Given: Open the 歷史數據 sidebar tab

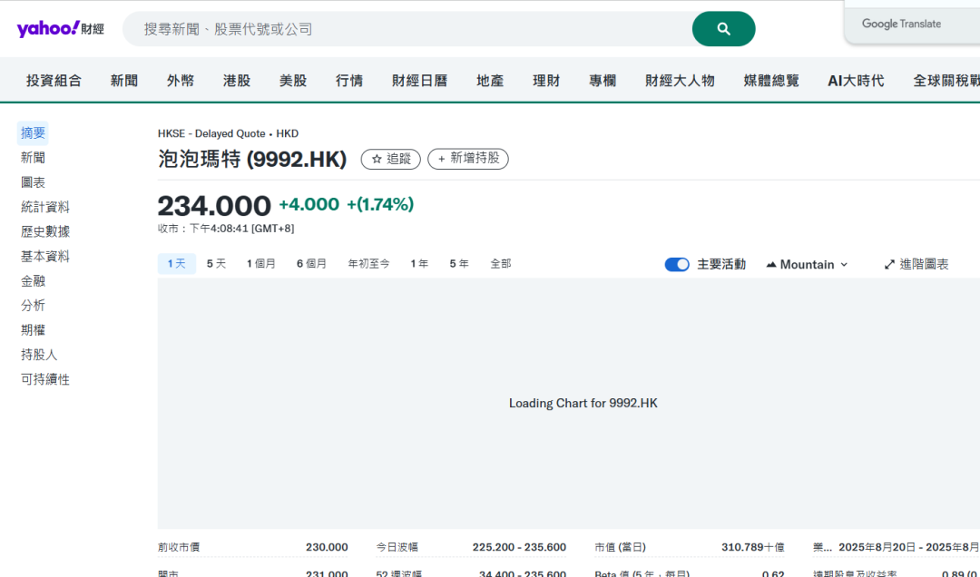Looking at the screenshot, I should click(x=45, y=232).
